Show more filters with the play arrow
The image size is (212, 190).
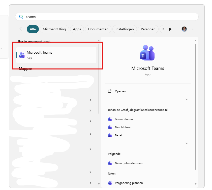[x=170, y=29]
